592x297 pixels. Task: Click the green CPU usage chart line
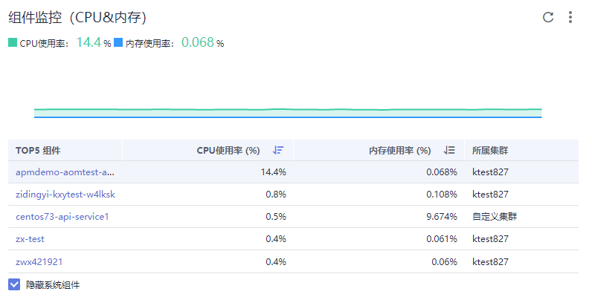(288, 110)
